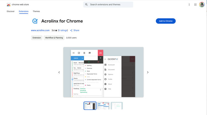
Task: Click the Add to Chrome button
Action: (x=166, y=21)
